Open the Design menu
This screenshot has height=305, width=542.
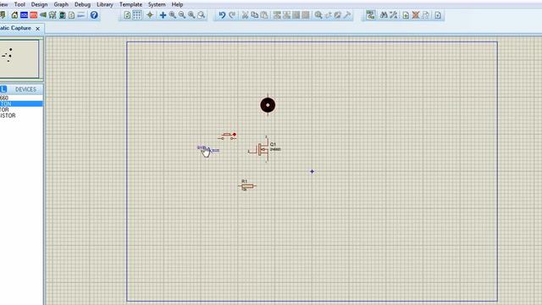pyautogui.click(x=40, y=4)
